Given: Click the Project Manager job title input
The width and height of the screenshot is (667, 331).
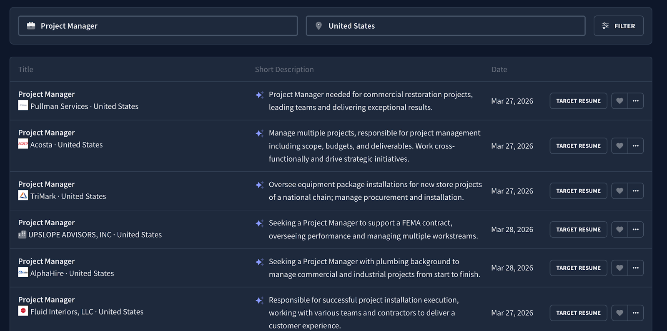Looking at the screenshot, I should 167,26.
